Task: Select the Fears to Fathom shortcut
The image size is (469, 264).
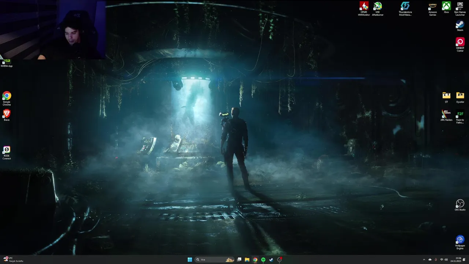Action: pos(460,117)
